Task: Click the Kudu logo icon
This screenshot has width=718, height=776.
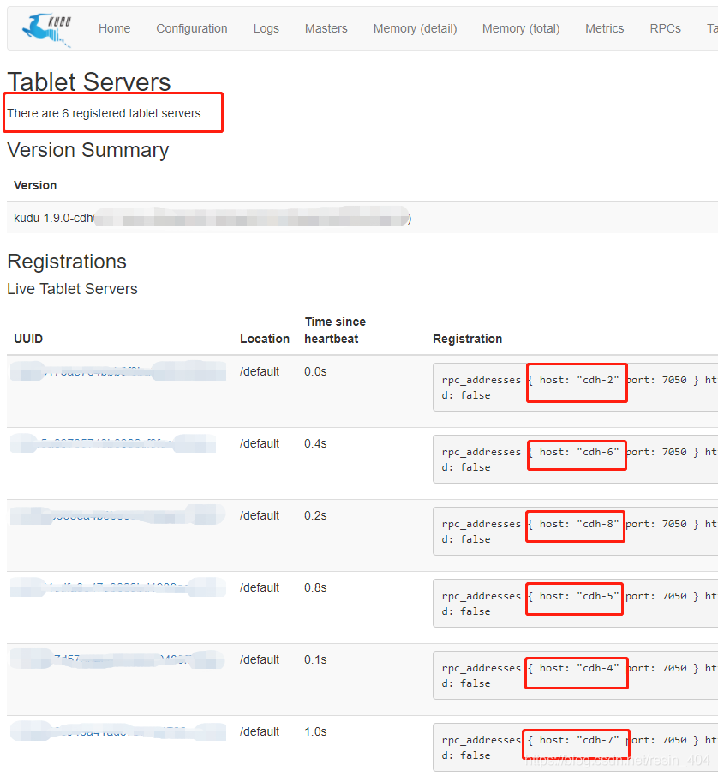Action: (x=47, y=30)
